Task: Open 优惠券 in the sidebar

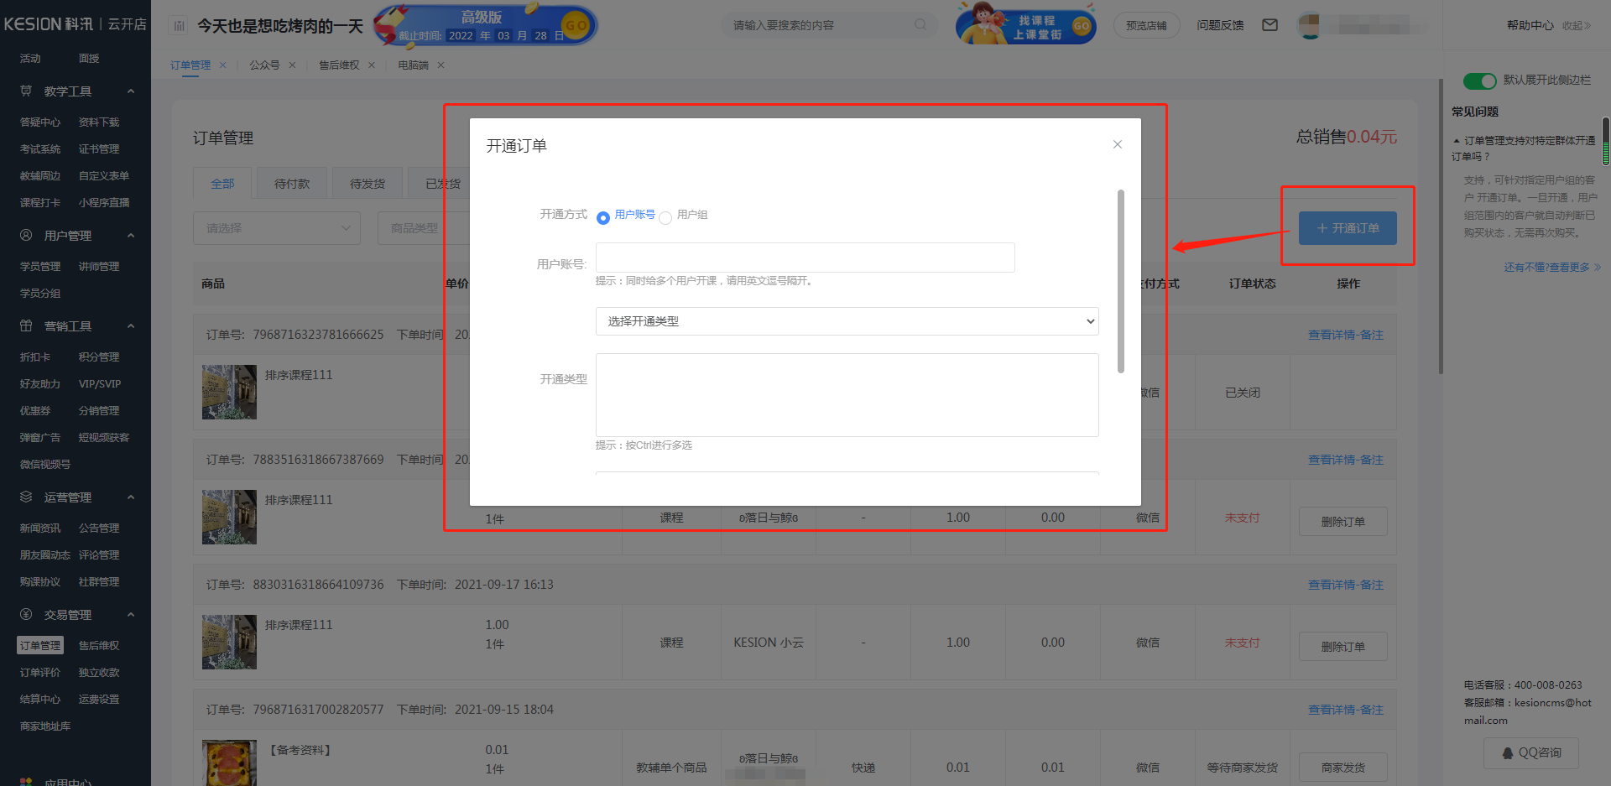Action: click(35, 410)
